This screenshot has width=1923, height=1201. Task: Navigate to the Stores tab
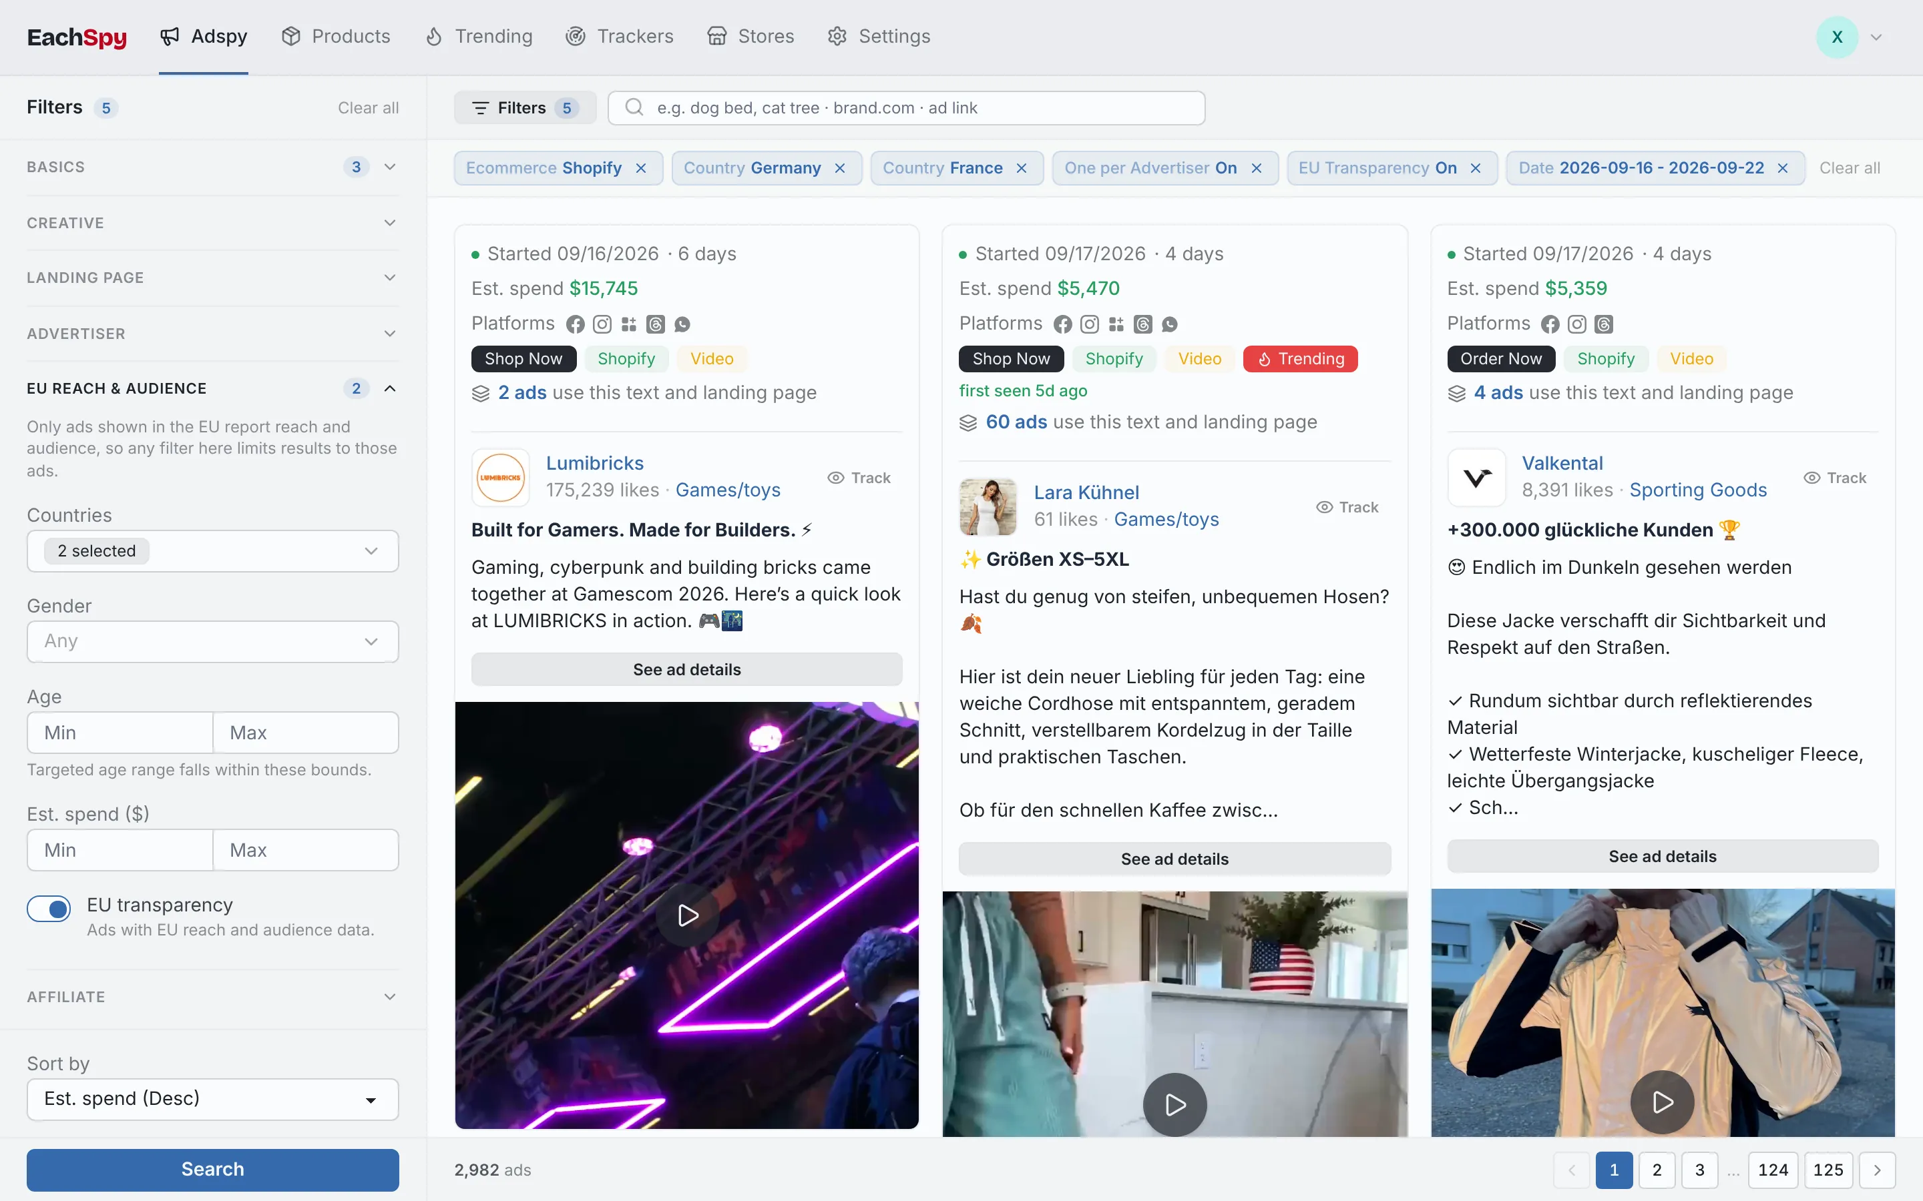pos(750,37)
